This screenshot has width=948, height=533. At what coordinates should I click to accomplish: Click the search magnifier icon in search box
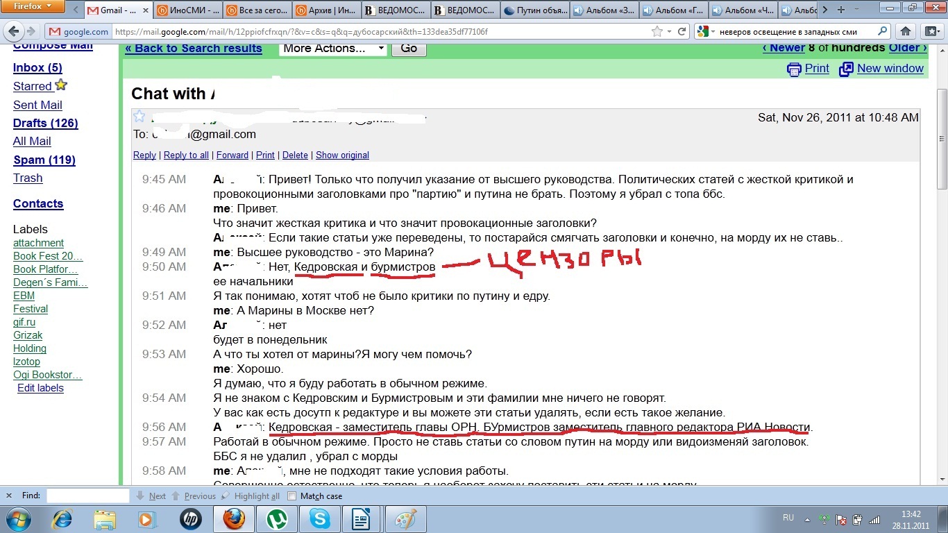[883, 31]
